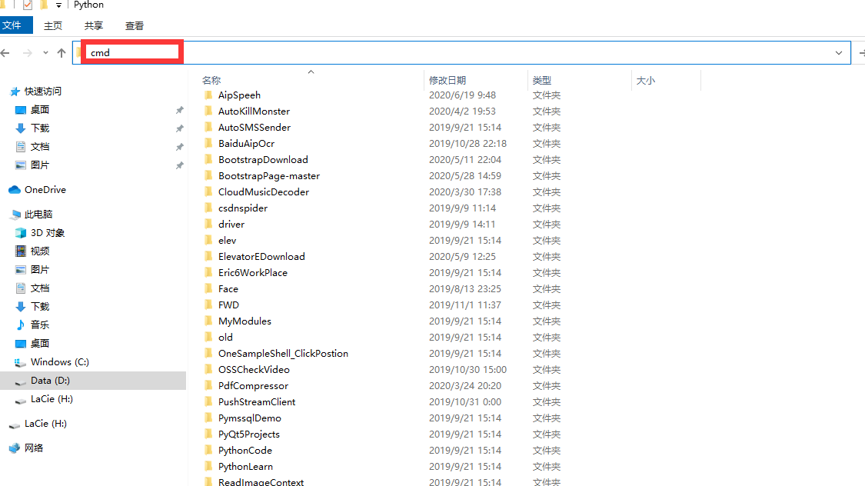Select the MyModules folder
865x486 pixels.
(245, 321)
